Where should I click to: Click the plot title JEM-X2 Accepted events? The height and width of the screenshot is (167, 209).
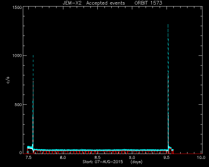[x=94, y=3]
